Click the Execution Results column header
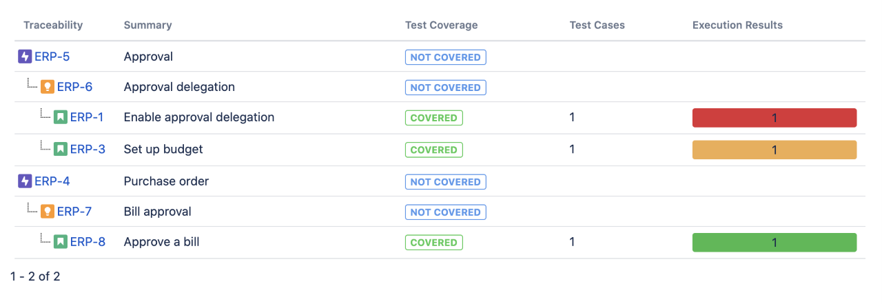Screen dimensions: 882x304 click(737, 25)
